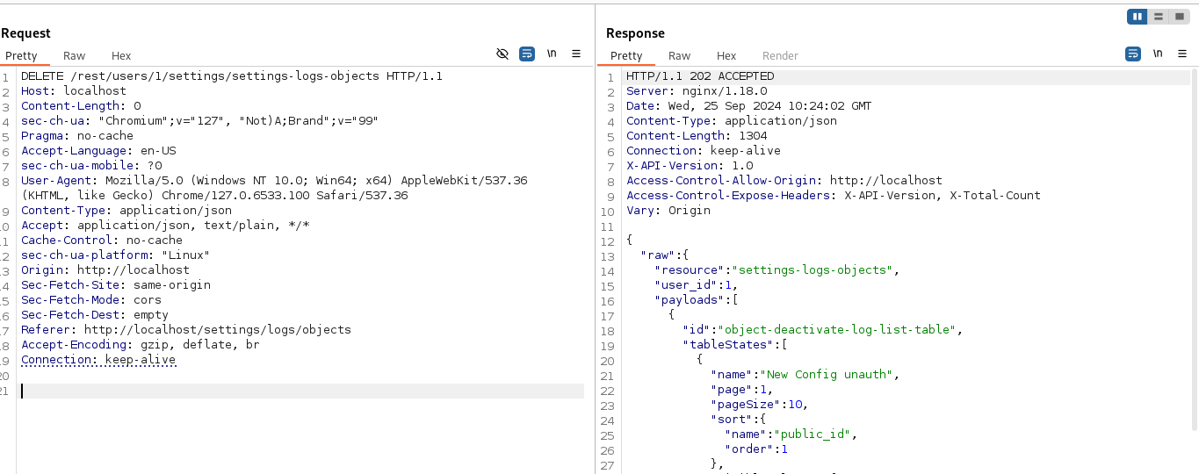Toggle word wrap in Request panel
1199x474 pixels.
pyautogui.click(x=527, y=54)
